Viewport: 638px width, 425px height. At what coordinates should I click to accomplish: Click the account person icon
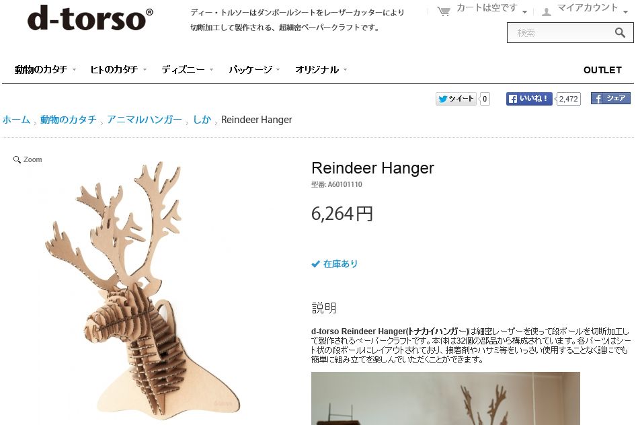546,12
